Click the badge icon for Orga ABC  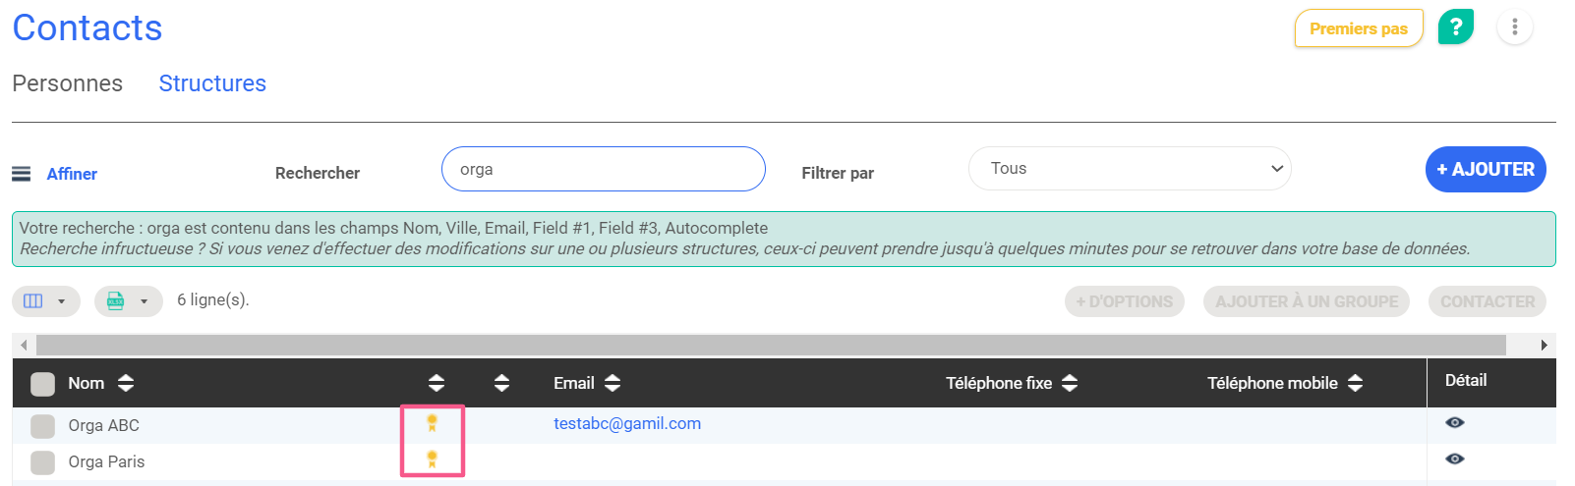[432, 423]
